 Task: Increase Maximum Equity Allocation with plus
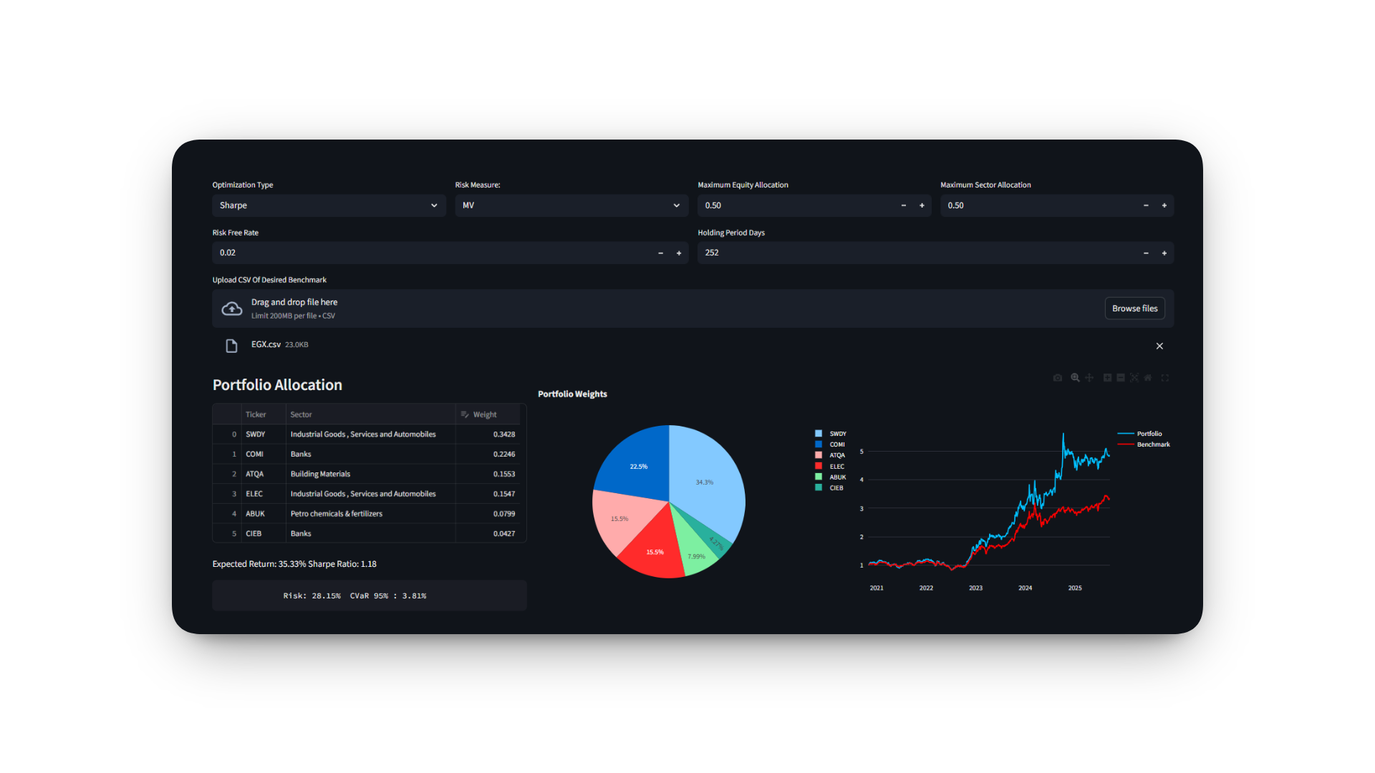pyautogui.click(x=922, y=205)
